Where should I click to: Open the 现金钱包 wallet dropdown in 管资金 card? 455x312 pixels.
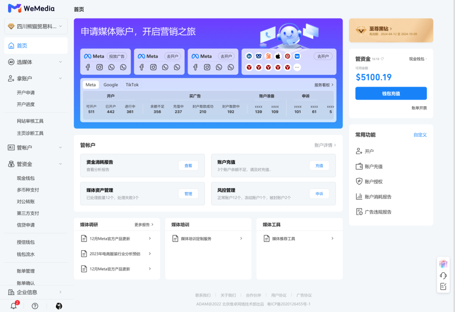tap(418, 59)
